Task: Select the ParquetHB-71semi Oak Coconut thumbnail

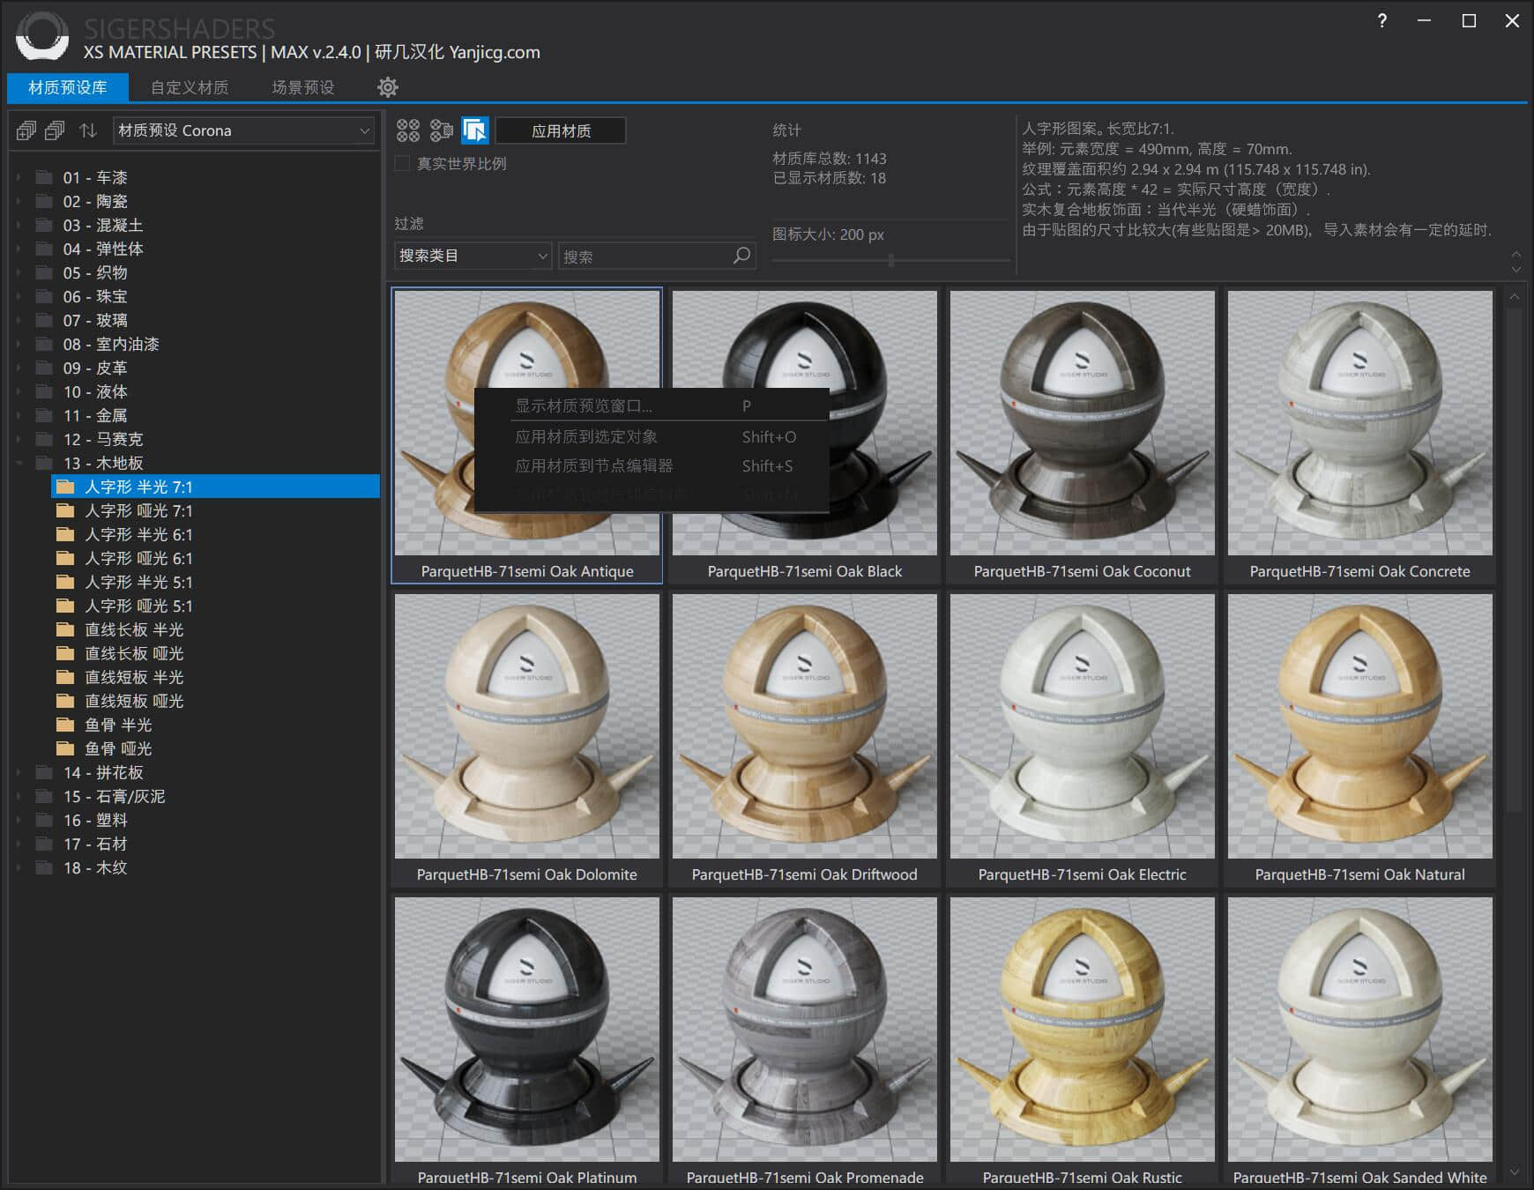Action: (1082, 435)
